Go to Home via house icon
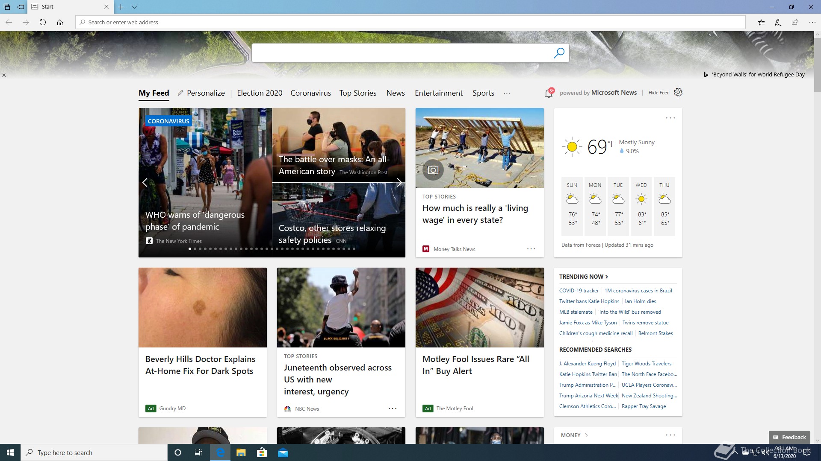Viewport: 821px width, 461px height. 60,22
